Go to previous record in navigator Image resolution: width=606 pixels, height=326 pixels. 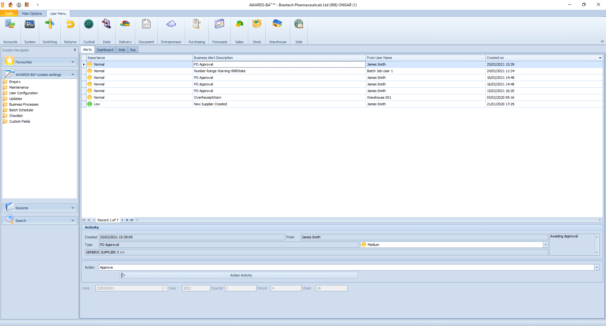[x=94, y=220]
